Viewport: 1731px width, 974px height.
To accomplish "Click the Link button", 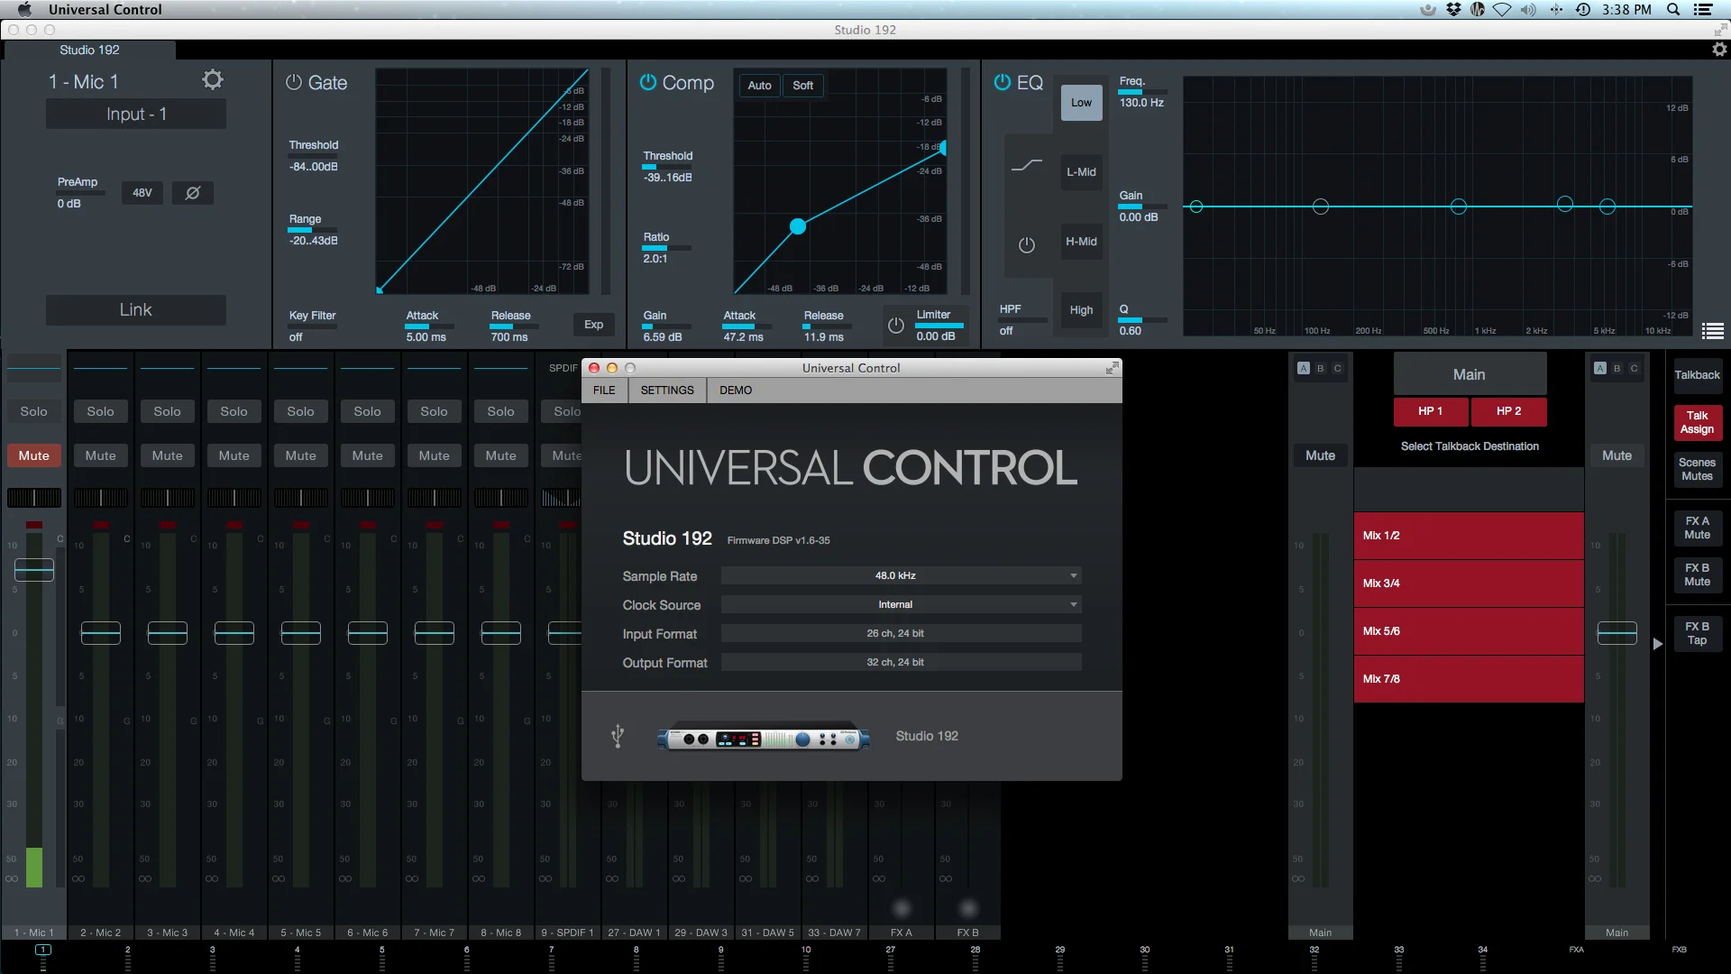I will coord(136,309).
